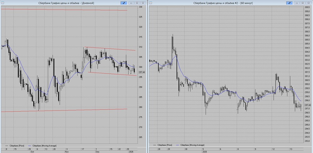Select the bottom red support line near 280 on the daily chart

tap(64, 110)
